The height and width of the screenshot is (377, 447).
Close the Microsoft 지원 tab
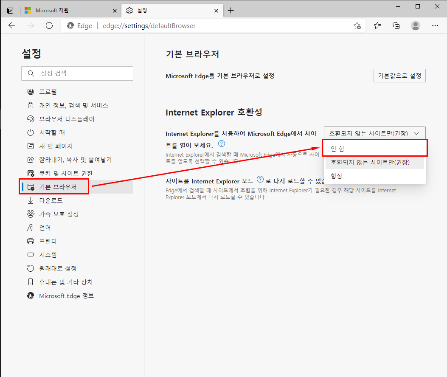[115, 11]
